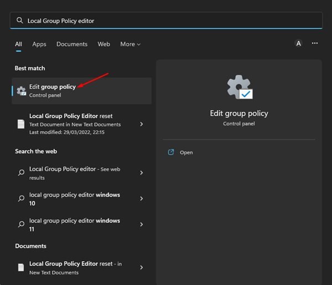
Task: Open Local Group Policy editor See web results
Action: (82, 173)
